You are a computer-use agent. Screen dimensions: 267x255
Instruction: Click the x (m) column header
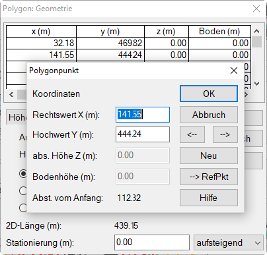[41, 32]
